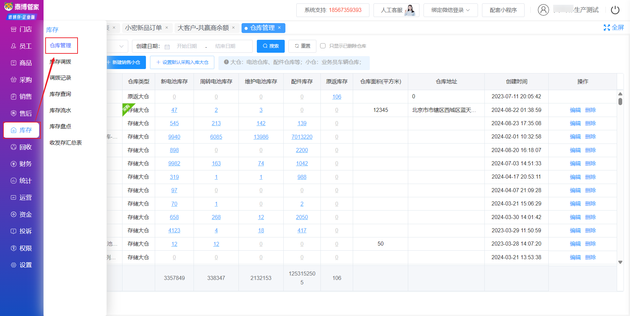This screenshot has width=630, height=316.
Task: Open the 投诉 sidebar section
Action: pos(21,231)
